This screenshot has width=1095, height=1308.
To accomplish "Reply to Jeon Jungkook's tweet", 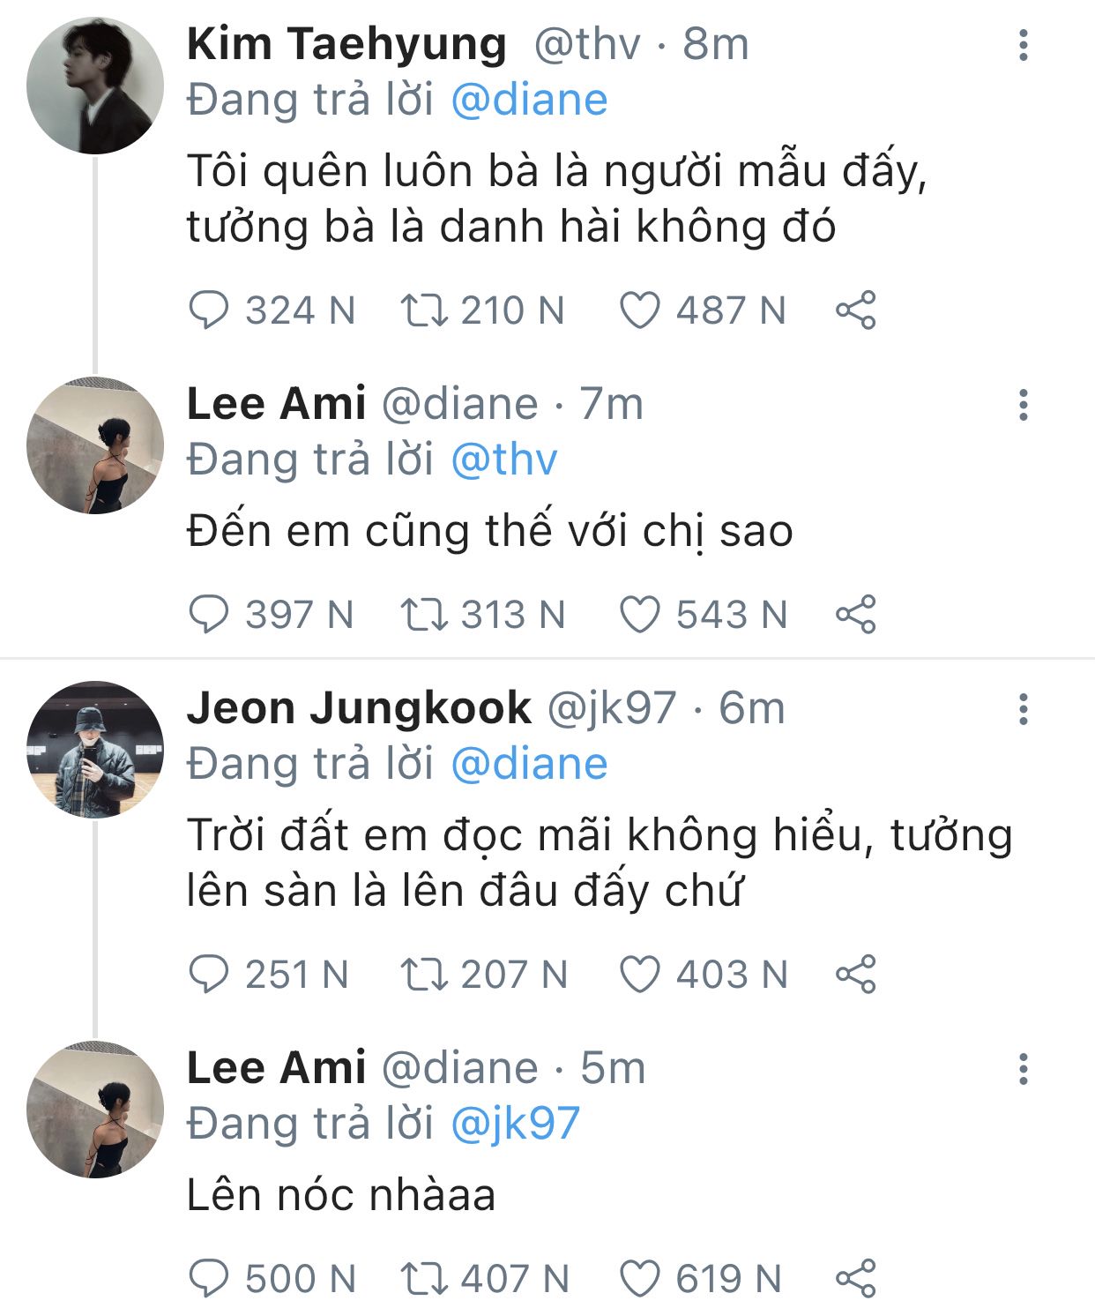I will 209,975.
